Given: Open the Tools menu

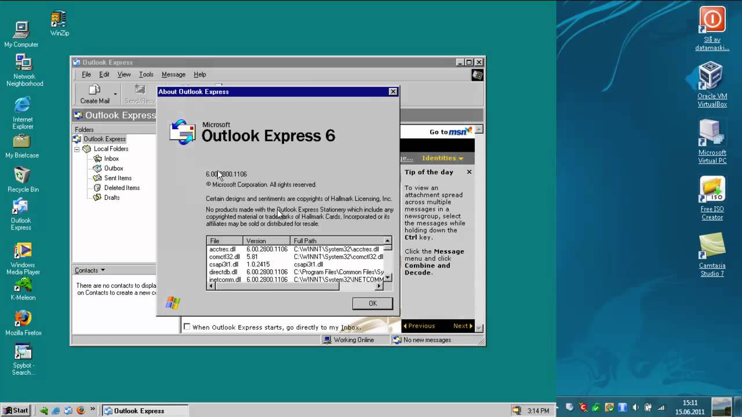Looking at the screenshot, I should (x=146, y=75).
